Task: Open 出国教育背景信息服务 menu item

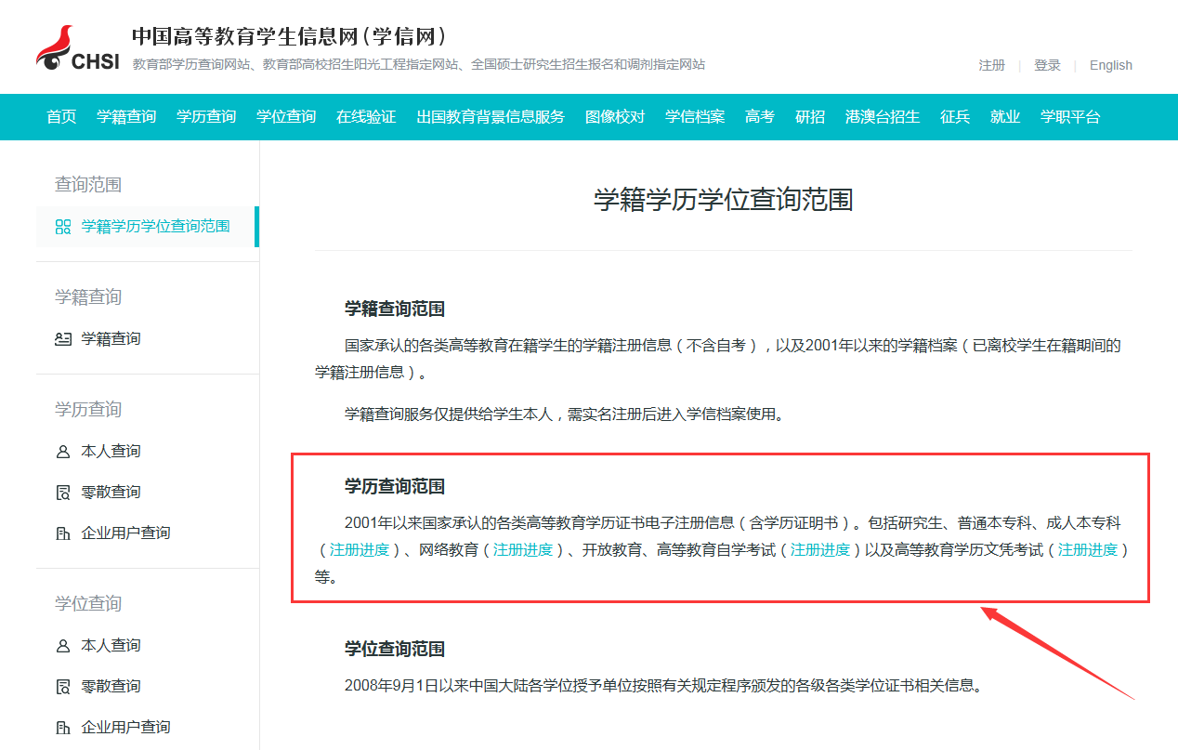Action: [491, 117]
